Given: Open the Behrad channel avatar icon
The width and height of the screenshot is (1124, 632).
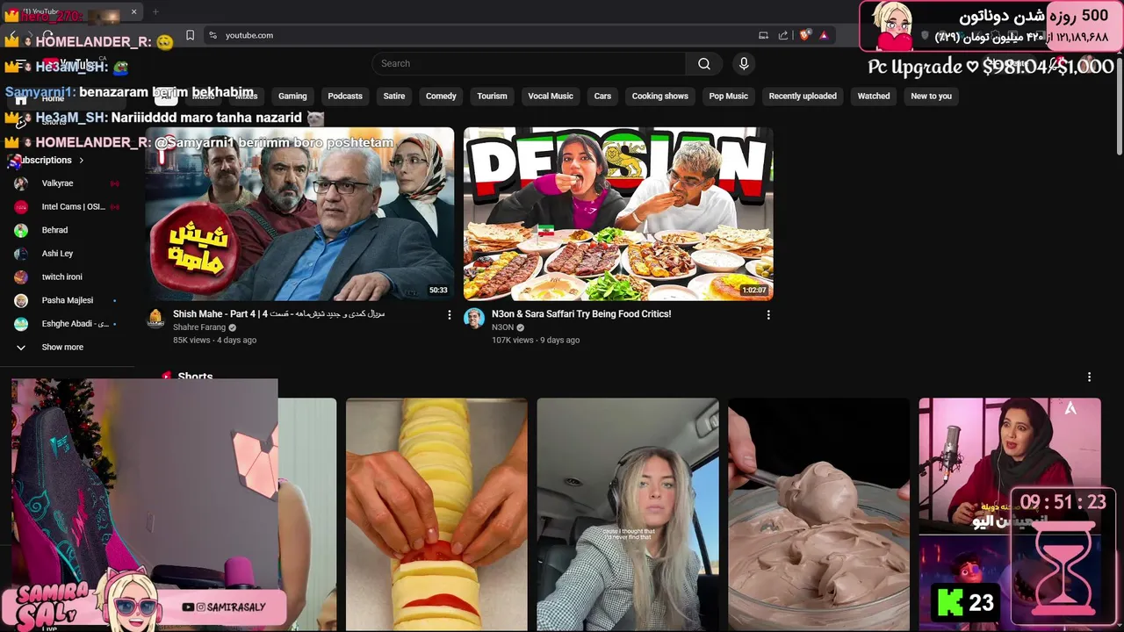Looking at the screenshot, I should [21, 230].
